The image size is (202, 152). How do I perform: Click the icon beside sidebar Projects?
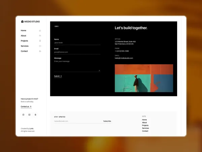click(40, 41)
